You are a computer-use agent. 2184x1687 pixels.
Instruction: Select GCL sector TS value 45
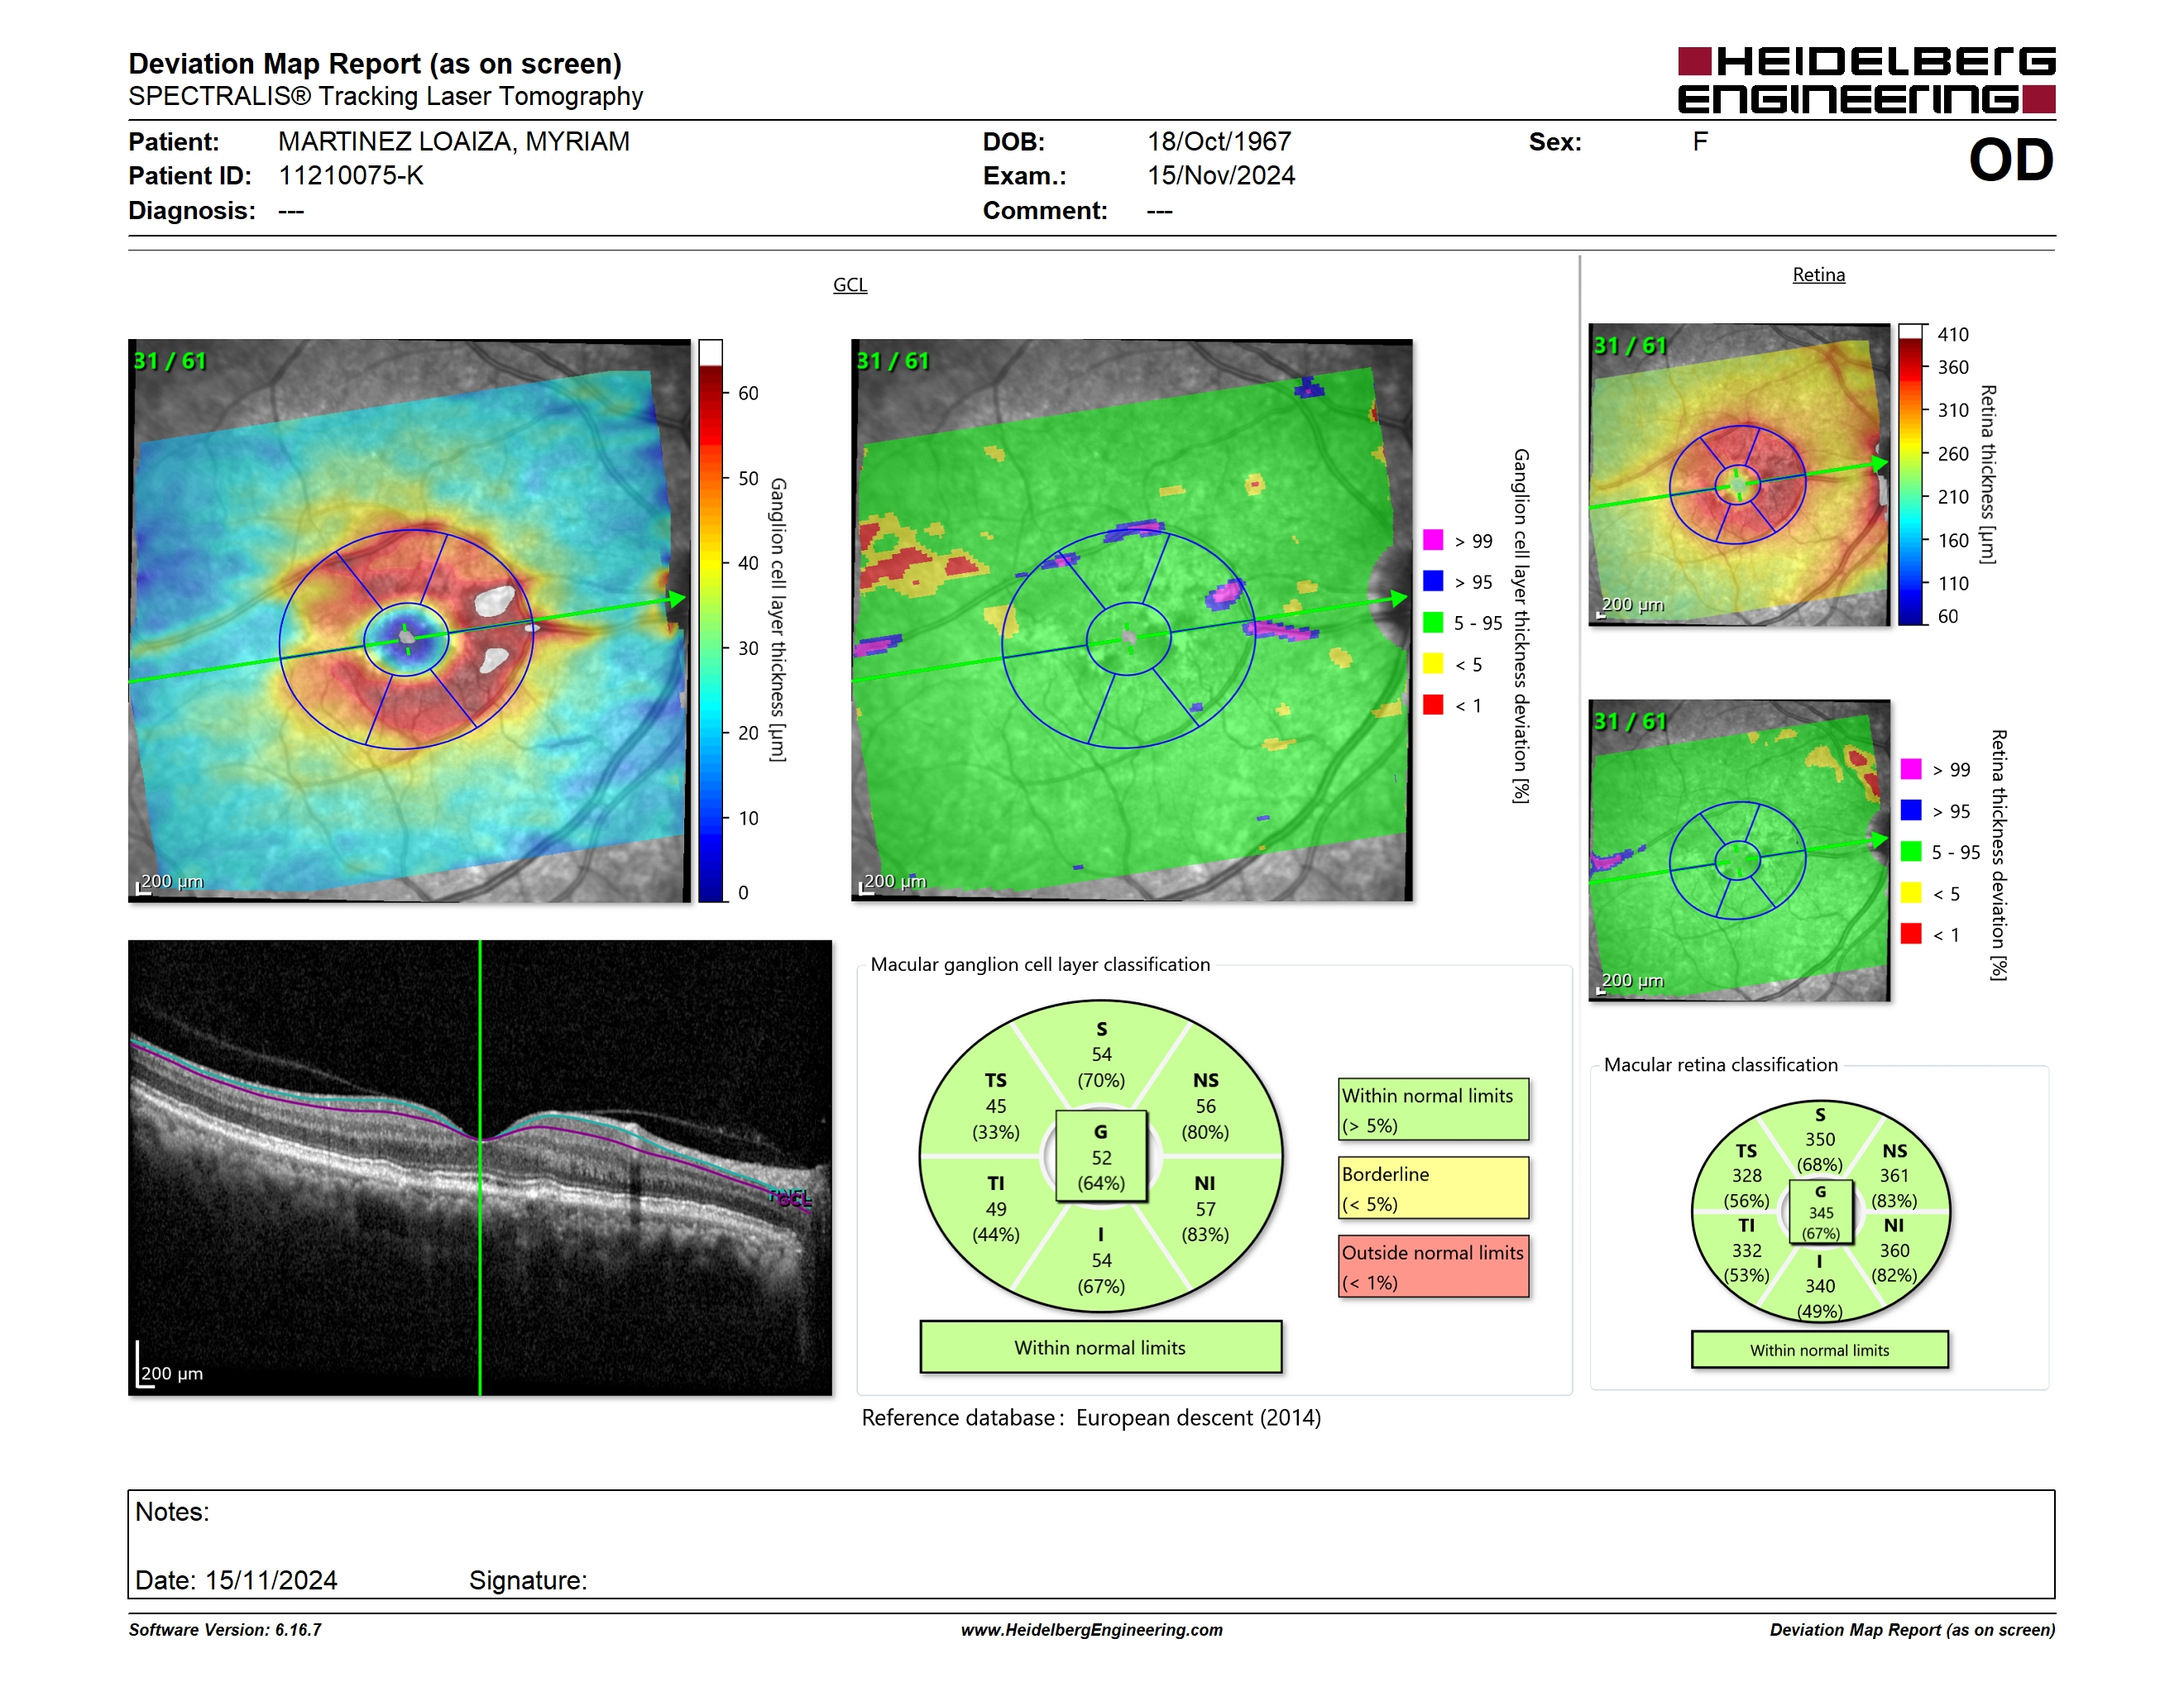pyautogui.click(x=996, y=1106)
